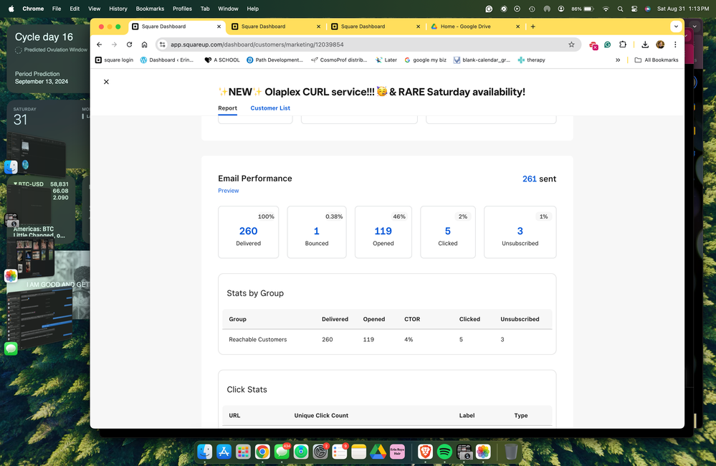Switch to the Customer List tab
The image size is (716, 466).
tap(270, 108)
